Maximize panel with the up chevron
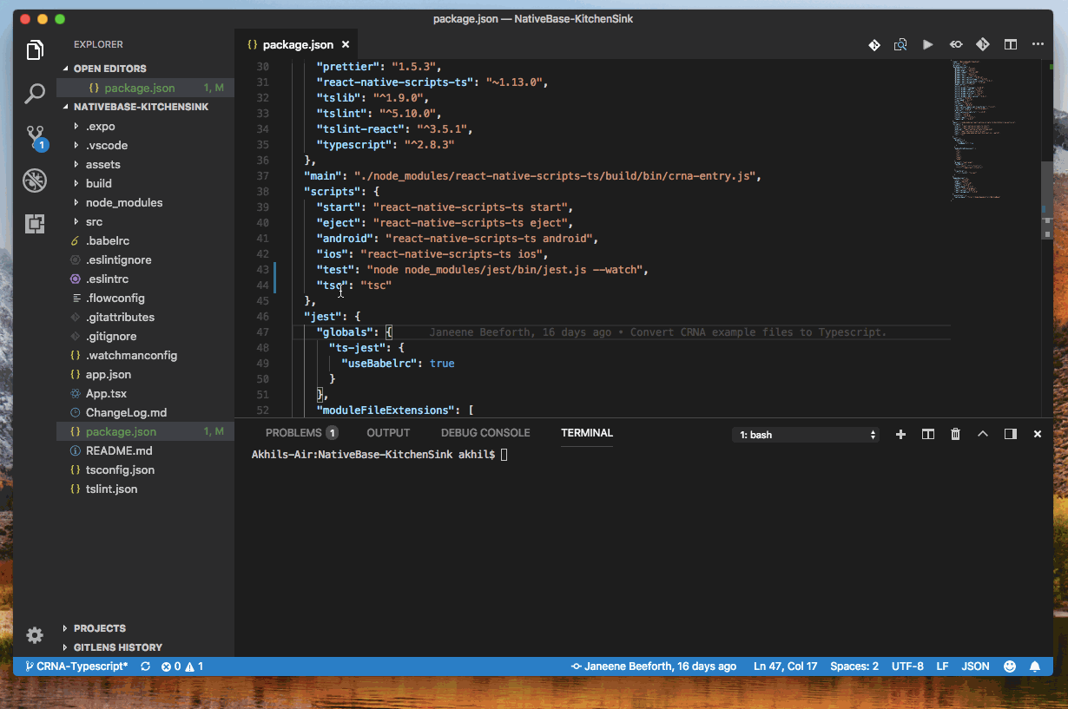Viewport: 1068px width, 709px height. pos(983,434)
